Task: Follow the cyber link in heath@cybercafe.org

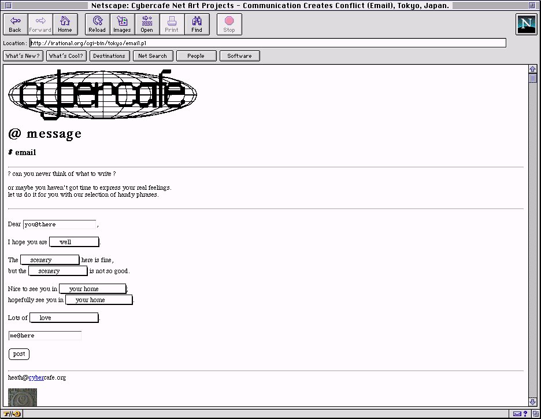Action: [x=36, y=377]
